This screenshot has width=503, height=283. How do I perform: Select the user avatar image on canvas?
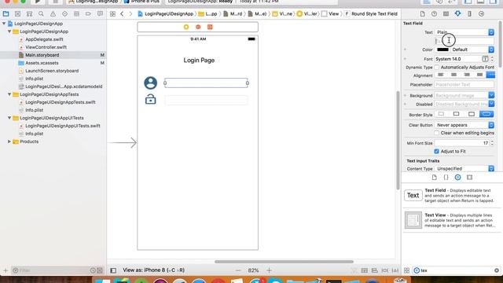point(150,83)
